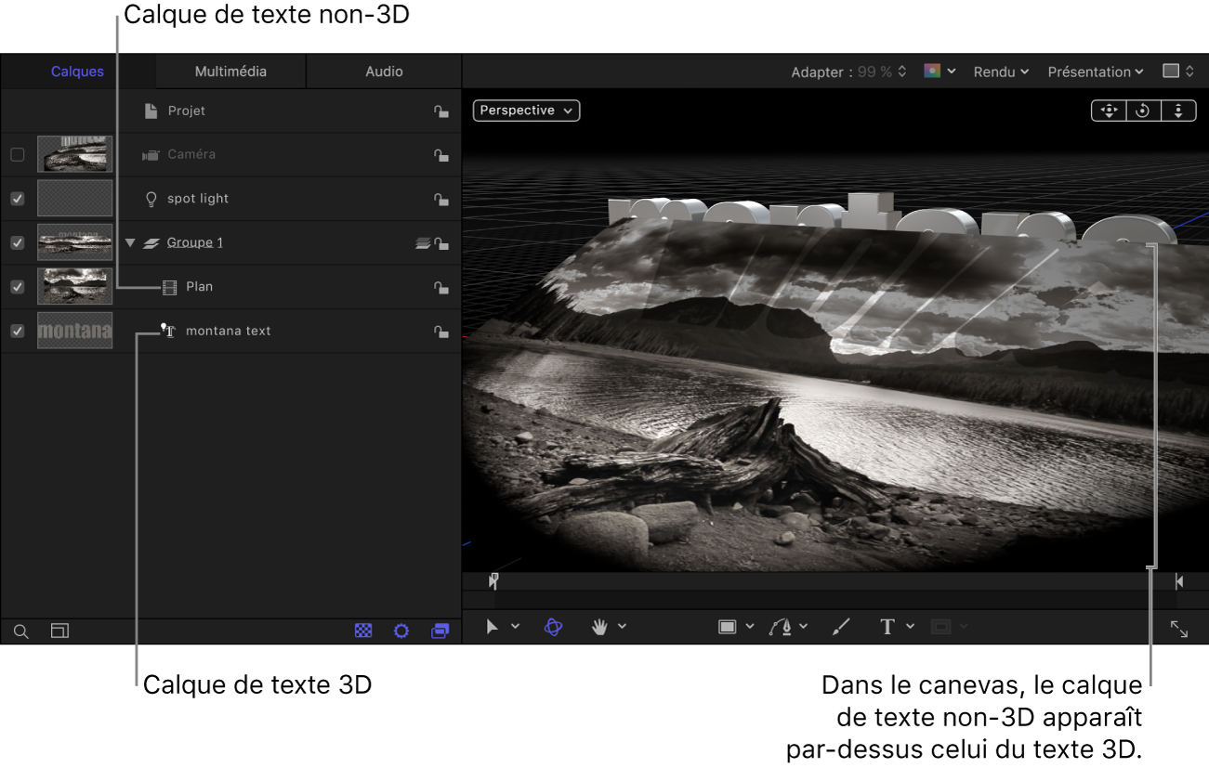Toggle the filters gear icon below the Layers list
The width and height of the screenshot is (1209, 768).
[x=401, y=631]
